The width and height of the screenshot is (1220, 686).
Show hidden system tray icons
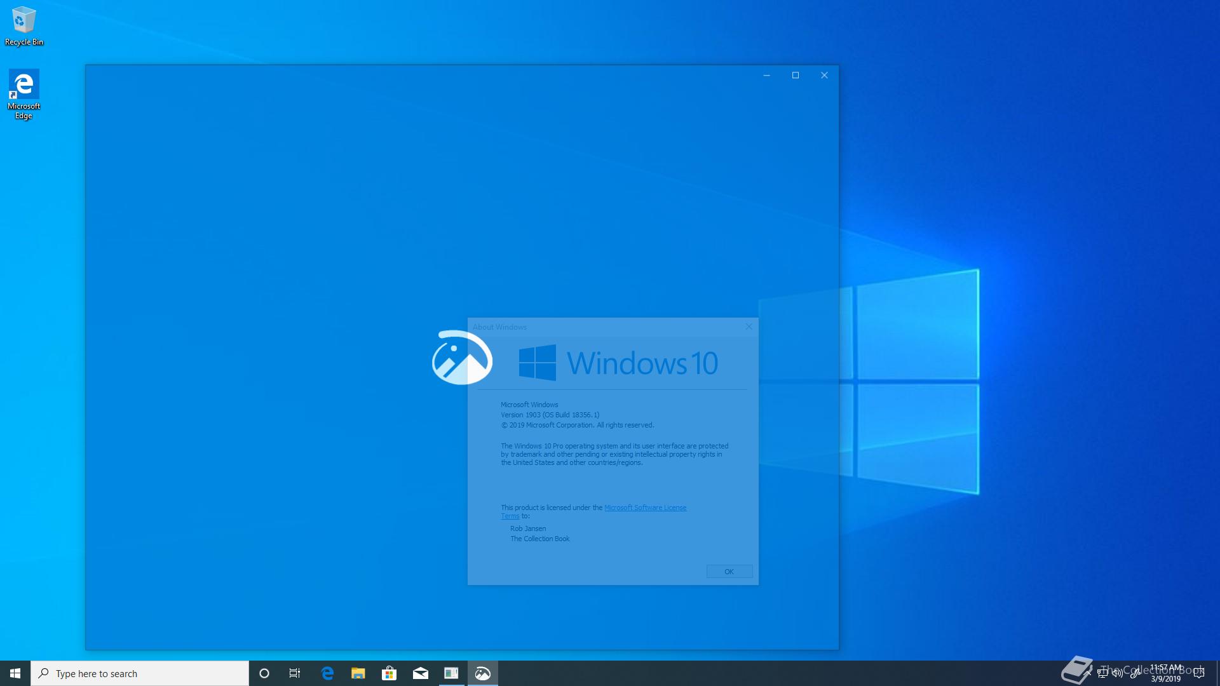click(x=1087, y=673)
